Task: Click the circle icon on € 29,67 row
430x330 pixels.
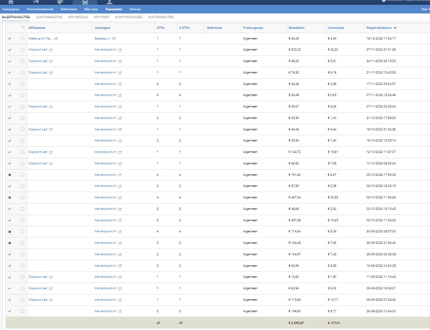Action: click(x=23, y=107)
